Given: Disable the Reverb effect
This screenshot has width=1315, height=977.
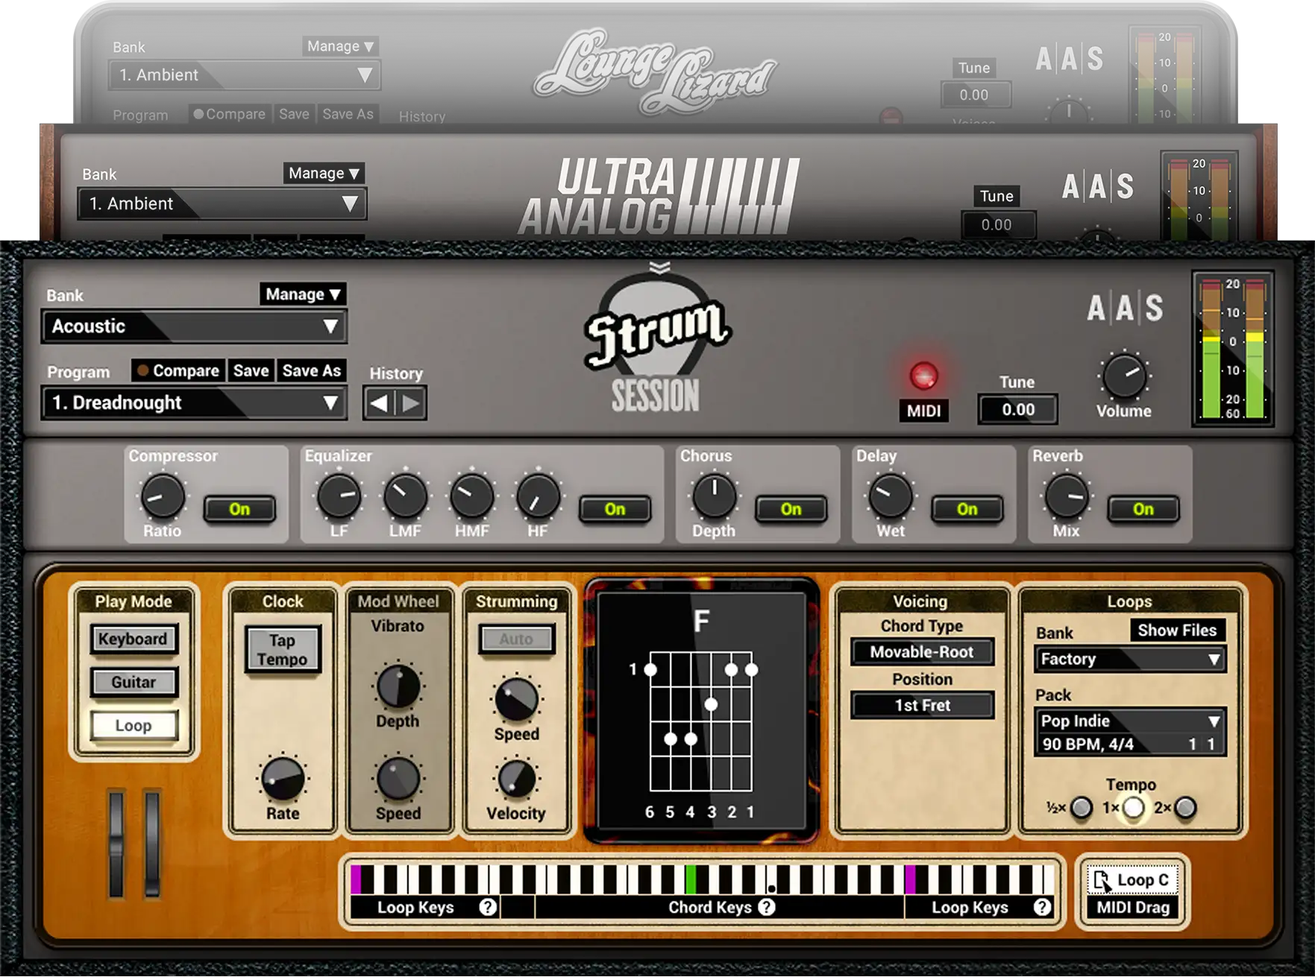Looking at the screenshot, I should point(1143,510).
